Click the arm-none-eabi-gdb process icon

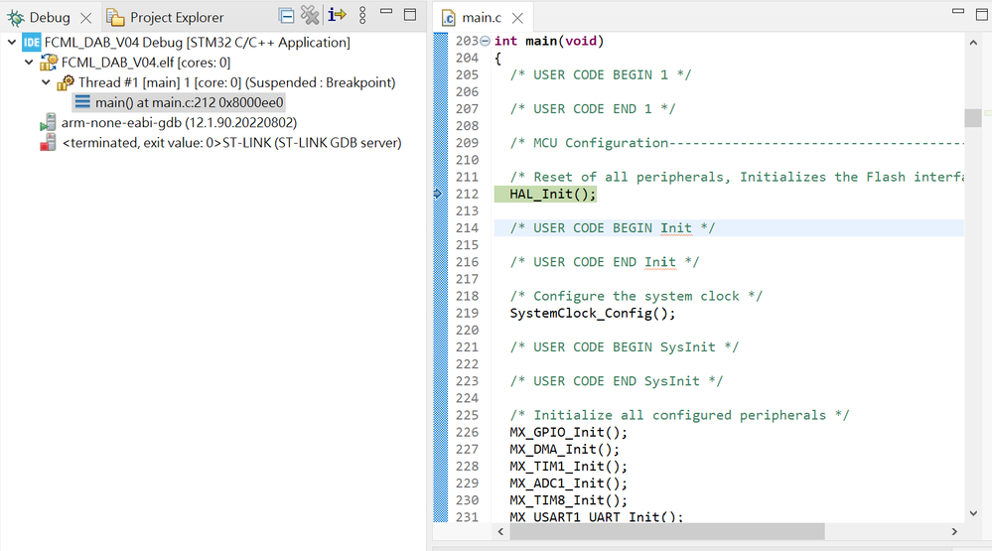click(x=48, y=123)
